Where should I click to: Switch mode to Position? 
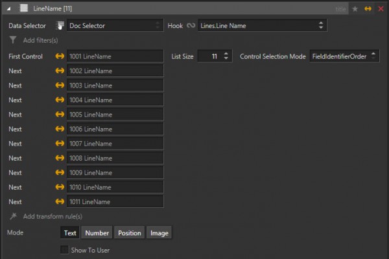[x=129, y=233]
